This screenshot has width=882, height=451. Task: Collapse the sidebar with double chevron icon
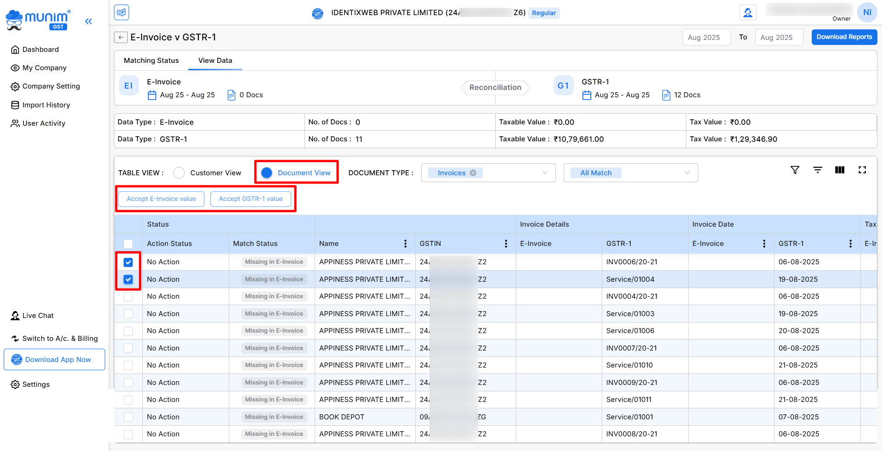tap(89, 21)
